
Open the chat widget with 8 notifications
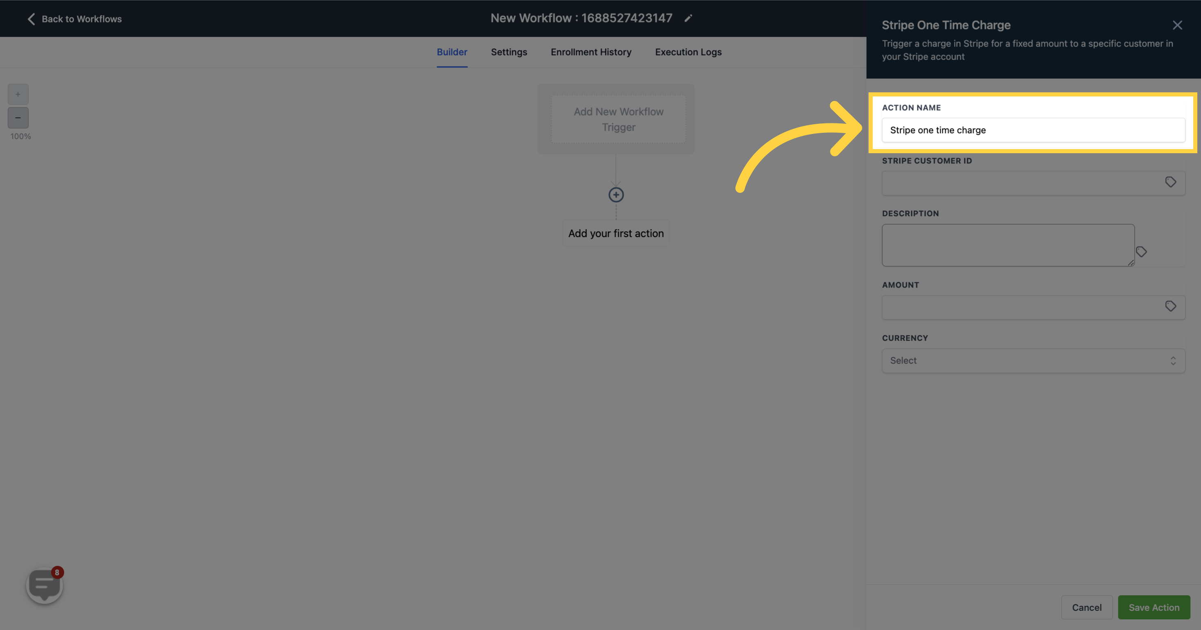tap(45, 585)
